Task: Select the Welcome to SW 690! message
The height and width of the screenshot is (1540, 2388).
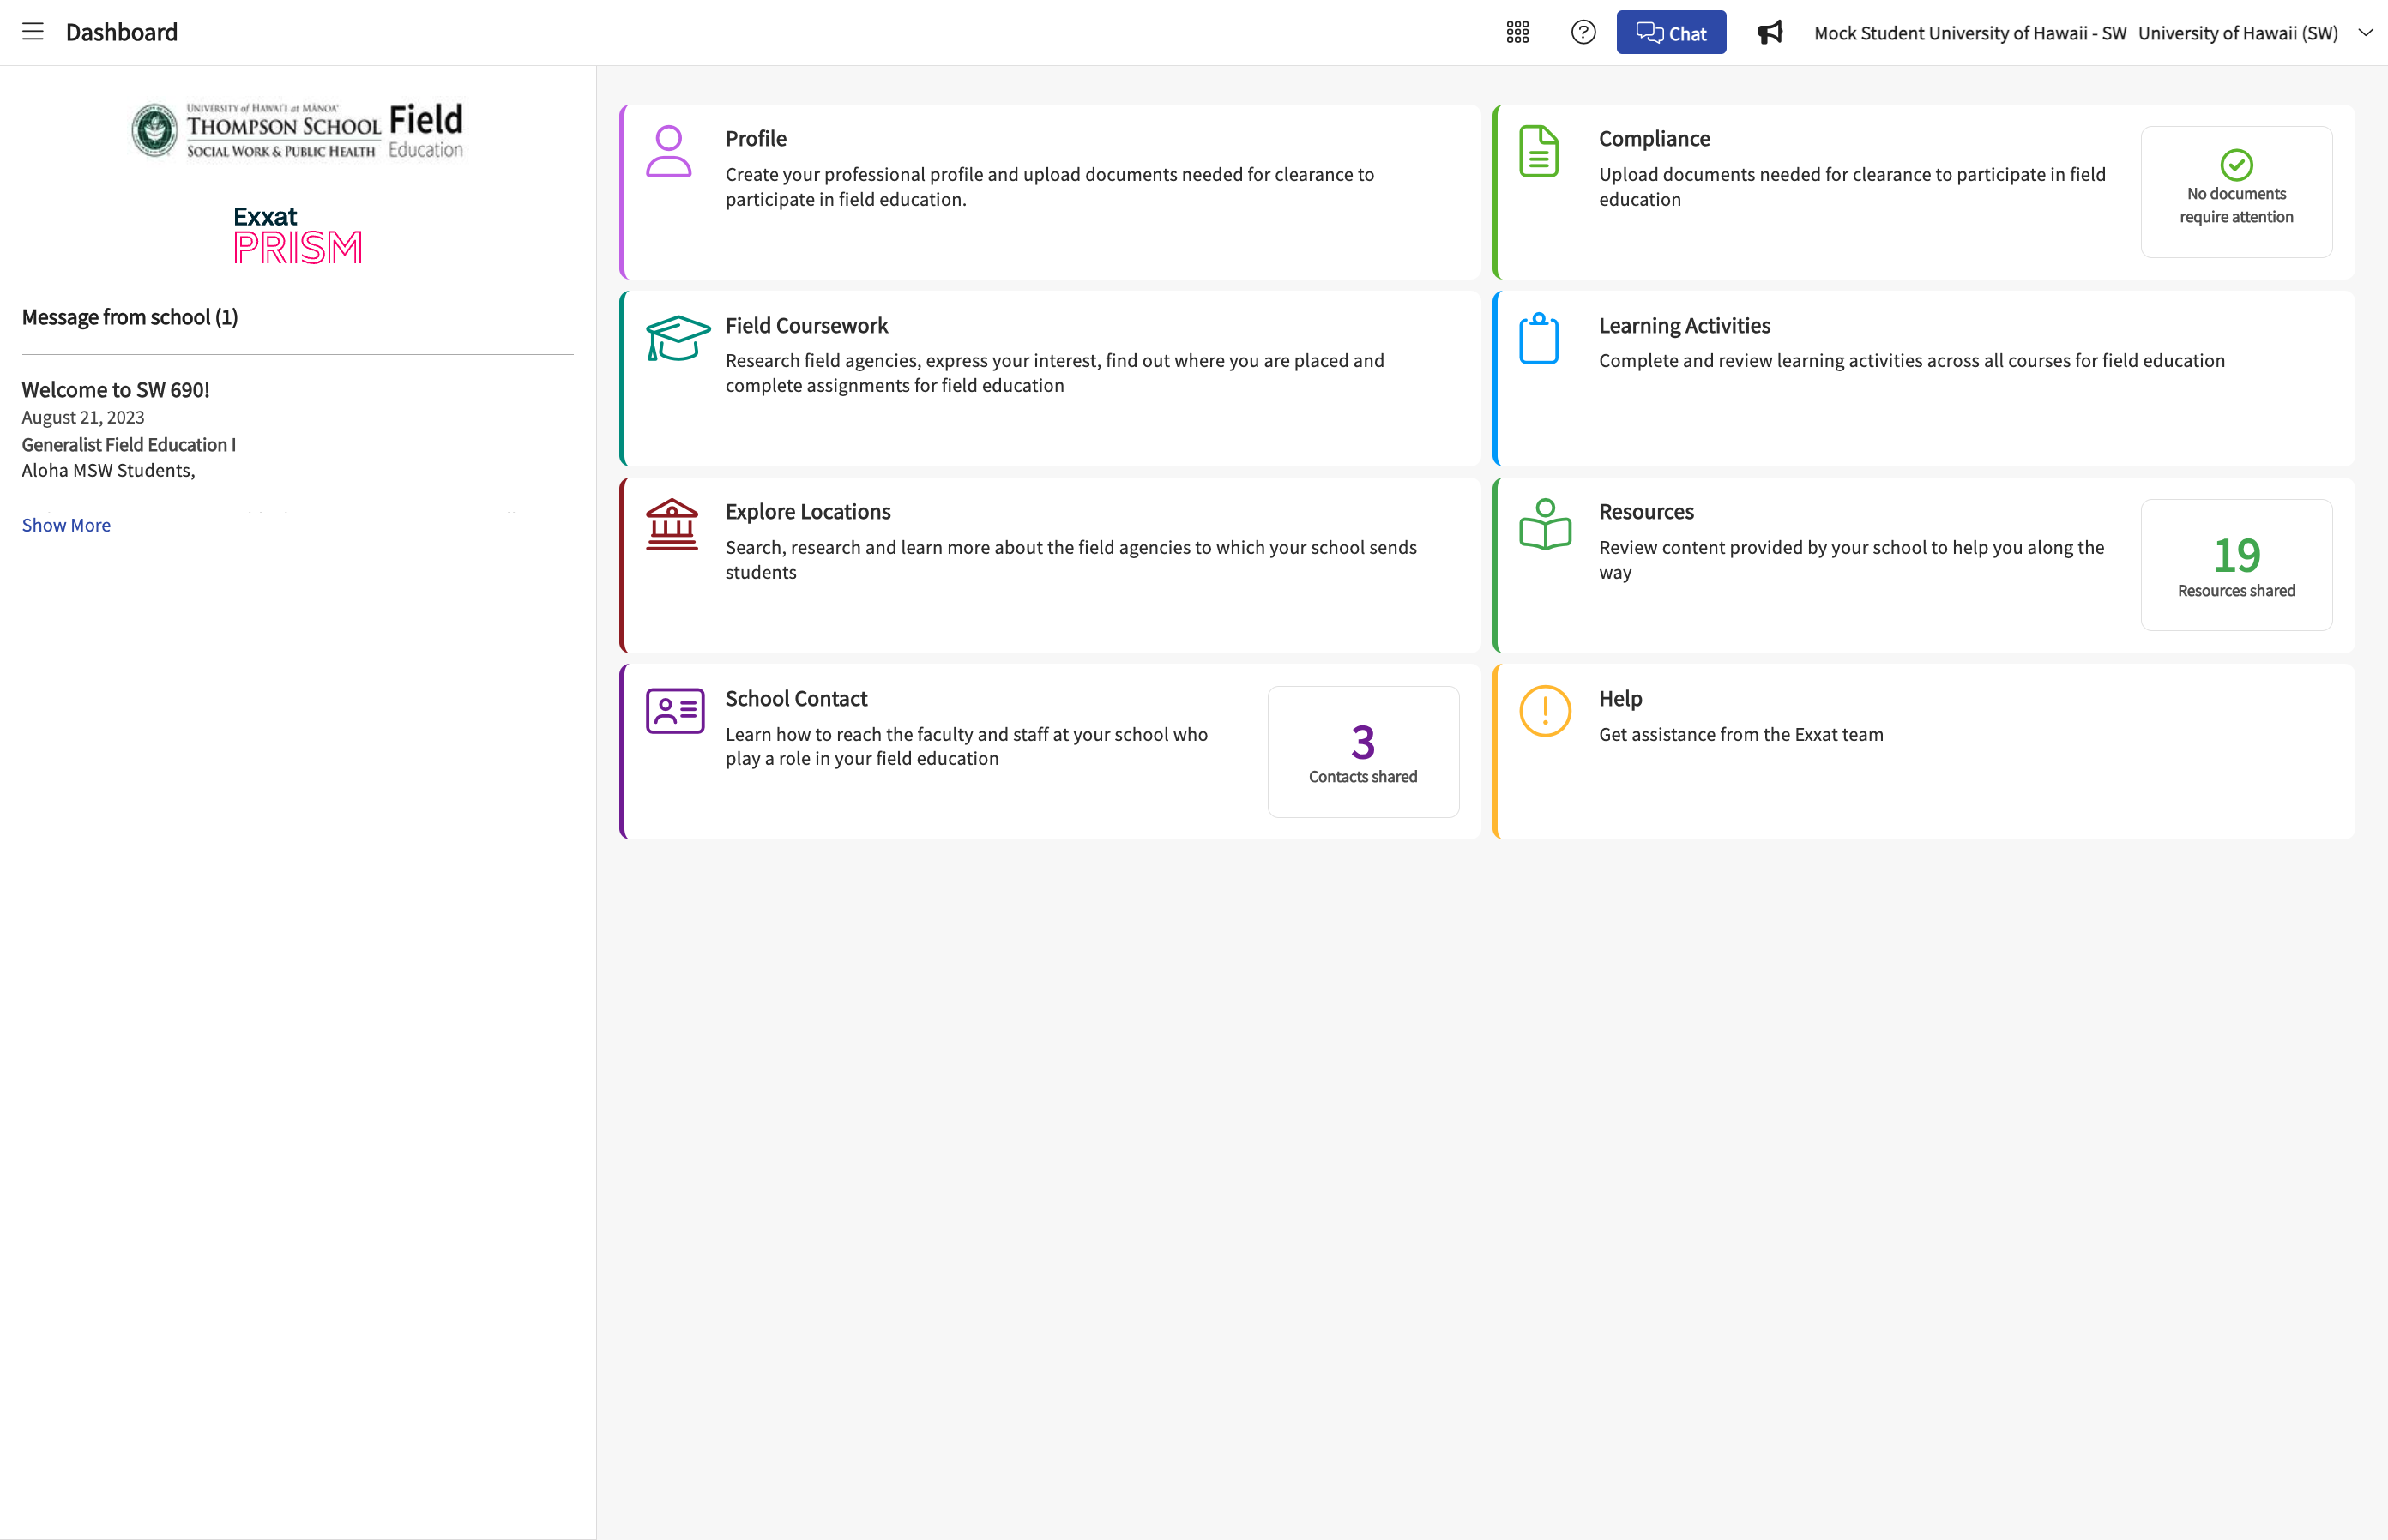Action: pyautogui.click(x=116, y=390)
